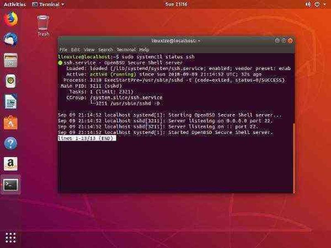
Task: Click 'Starting OpenBSD Secure Shell server' line
Action: (170, 115)
